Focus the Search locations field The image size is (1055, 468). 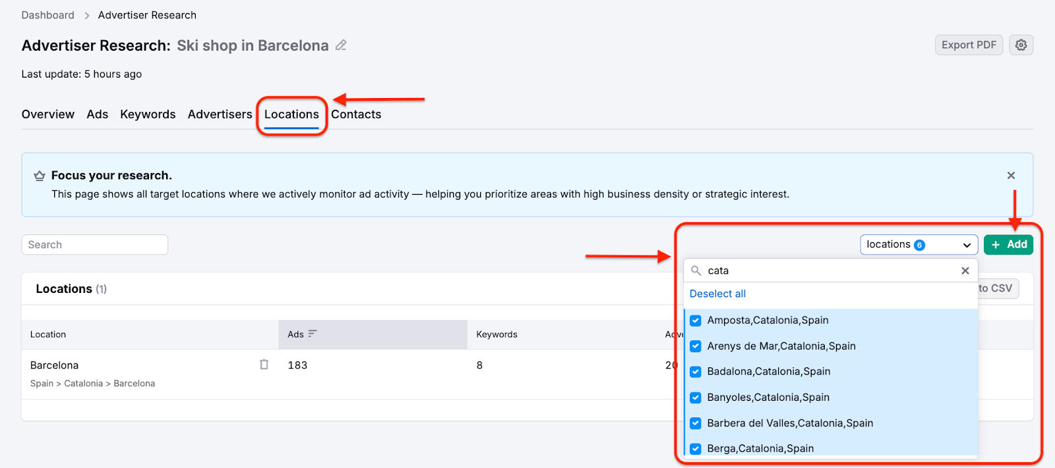click(95, 245)
